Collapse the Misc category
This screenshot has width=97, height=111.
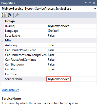(x=2, y=40)
